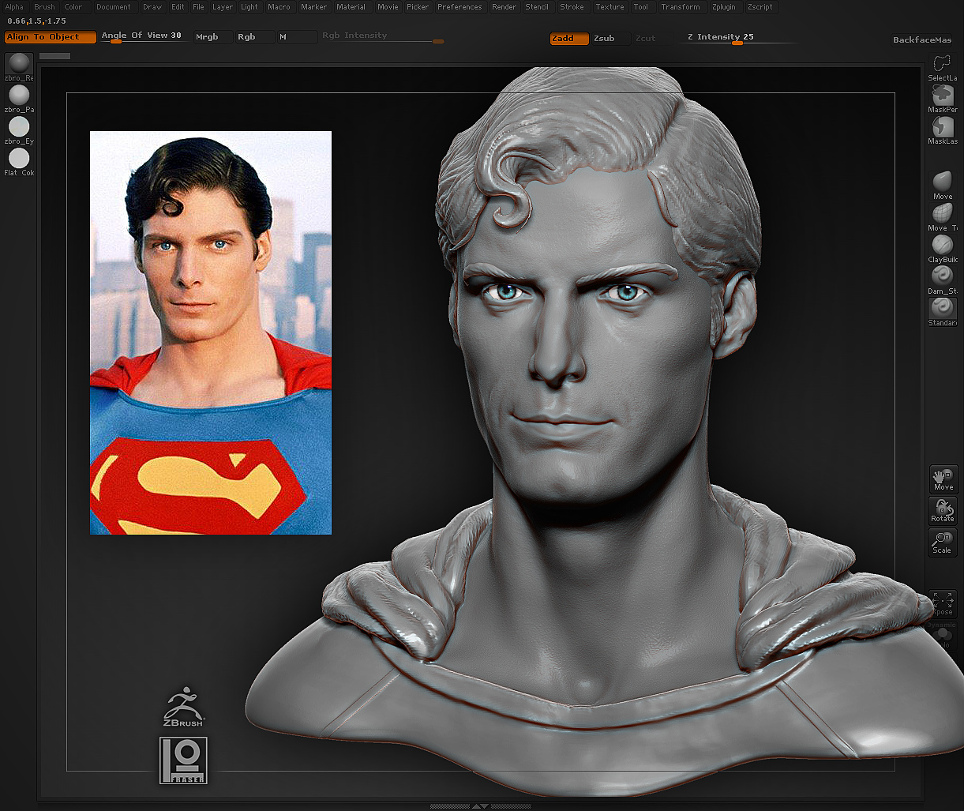Click the Scale zoom icon
Viewport: 964px width, 811px height.
943,543
